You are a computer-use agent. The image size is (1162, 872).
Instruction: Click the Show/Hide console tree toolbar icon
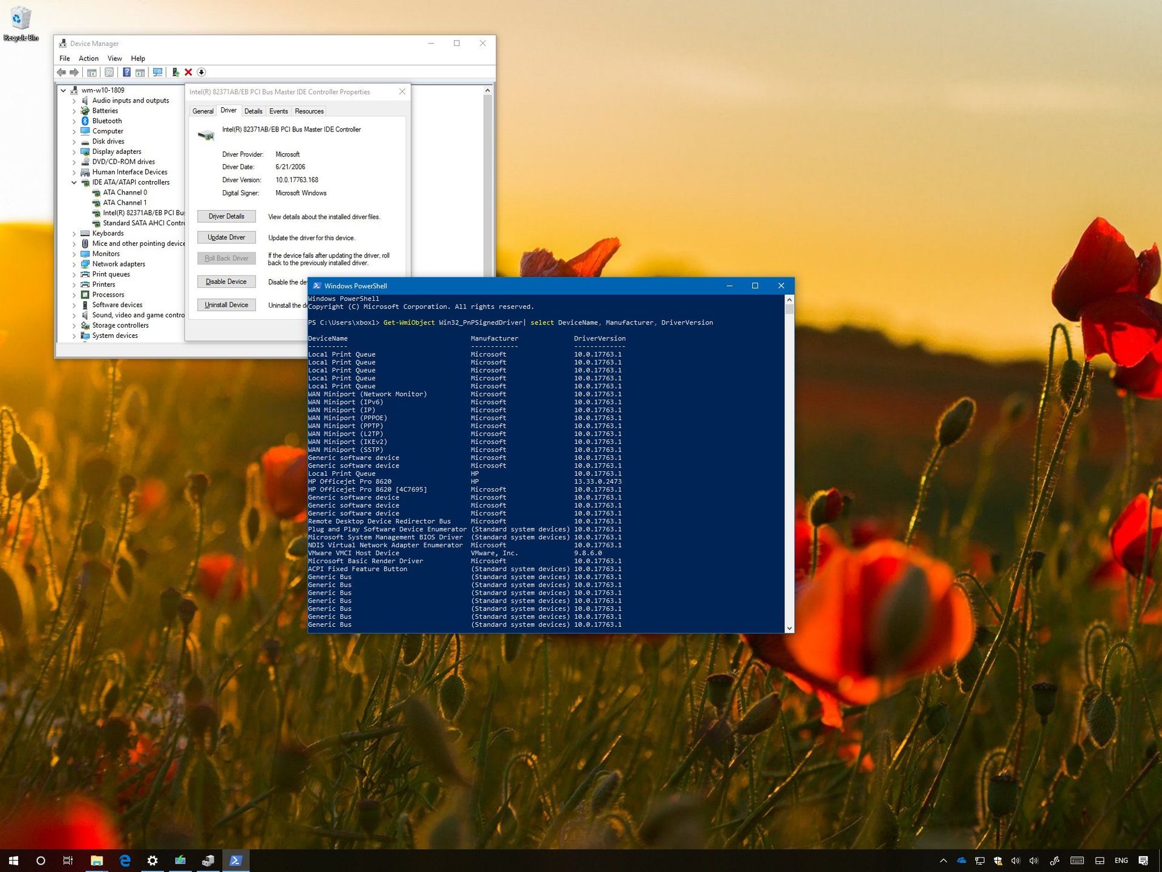(91, 72)
